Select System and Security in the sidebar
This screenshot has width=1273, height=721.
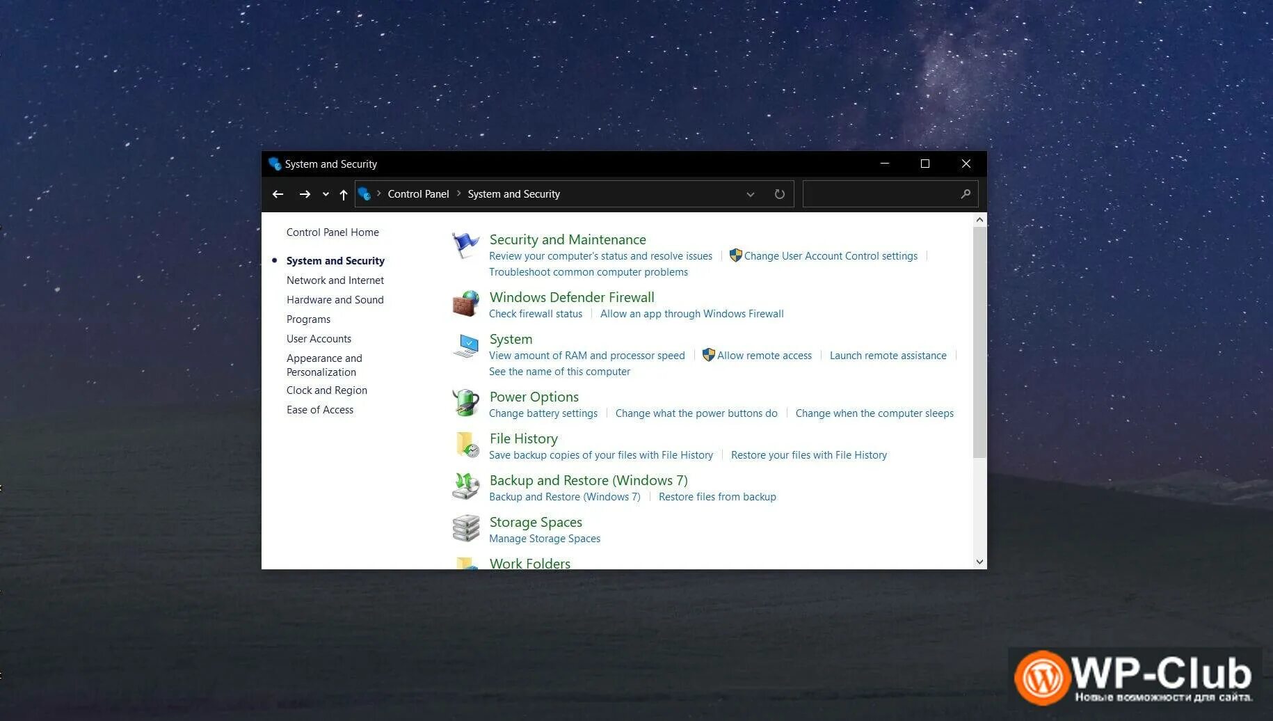coord(335,261)
